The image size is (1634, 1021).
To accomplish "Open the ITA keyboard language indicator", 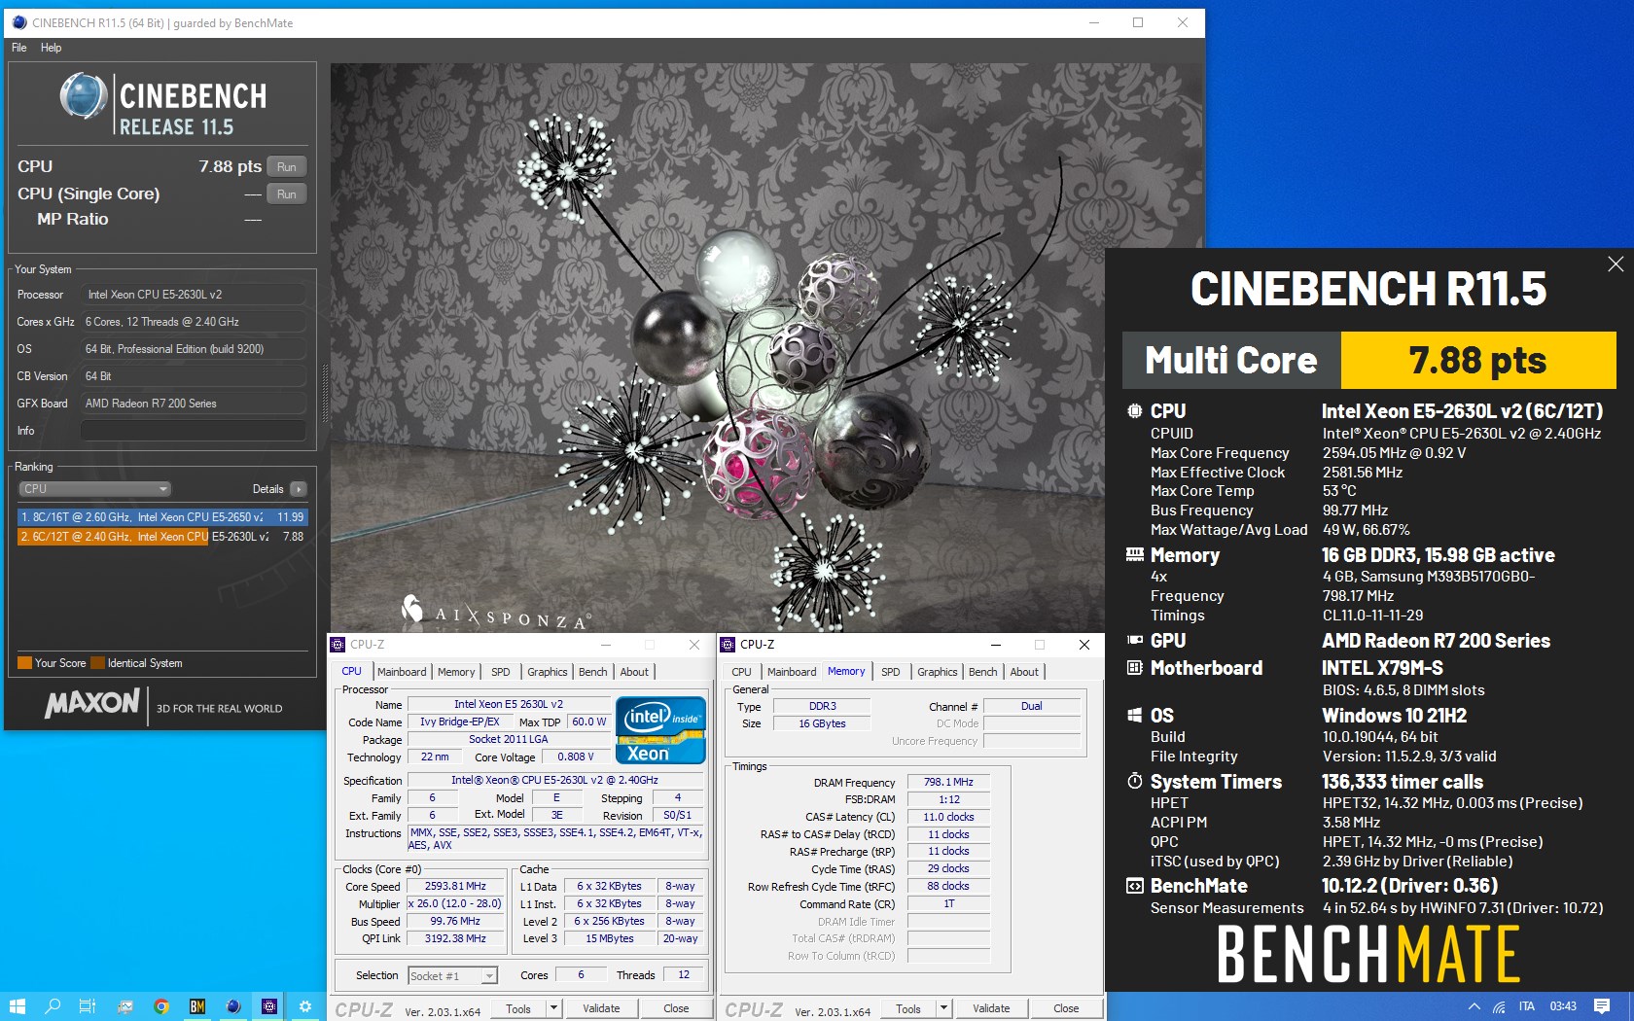I will 1527,1006.
